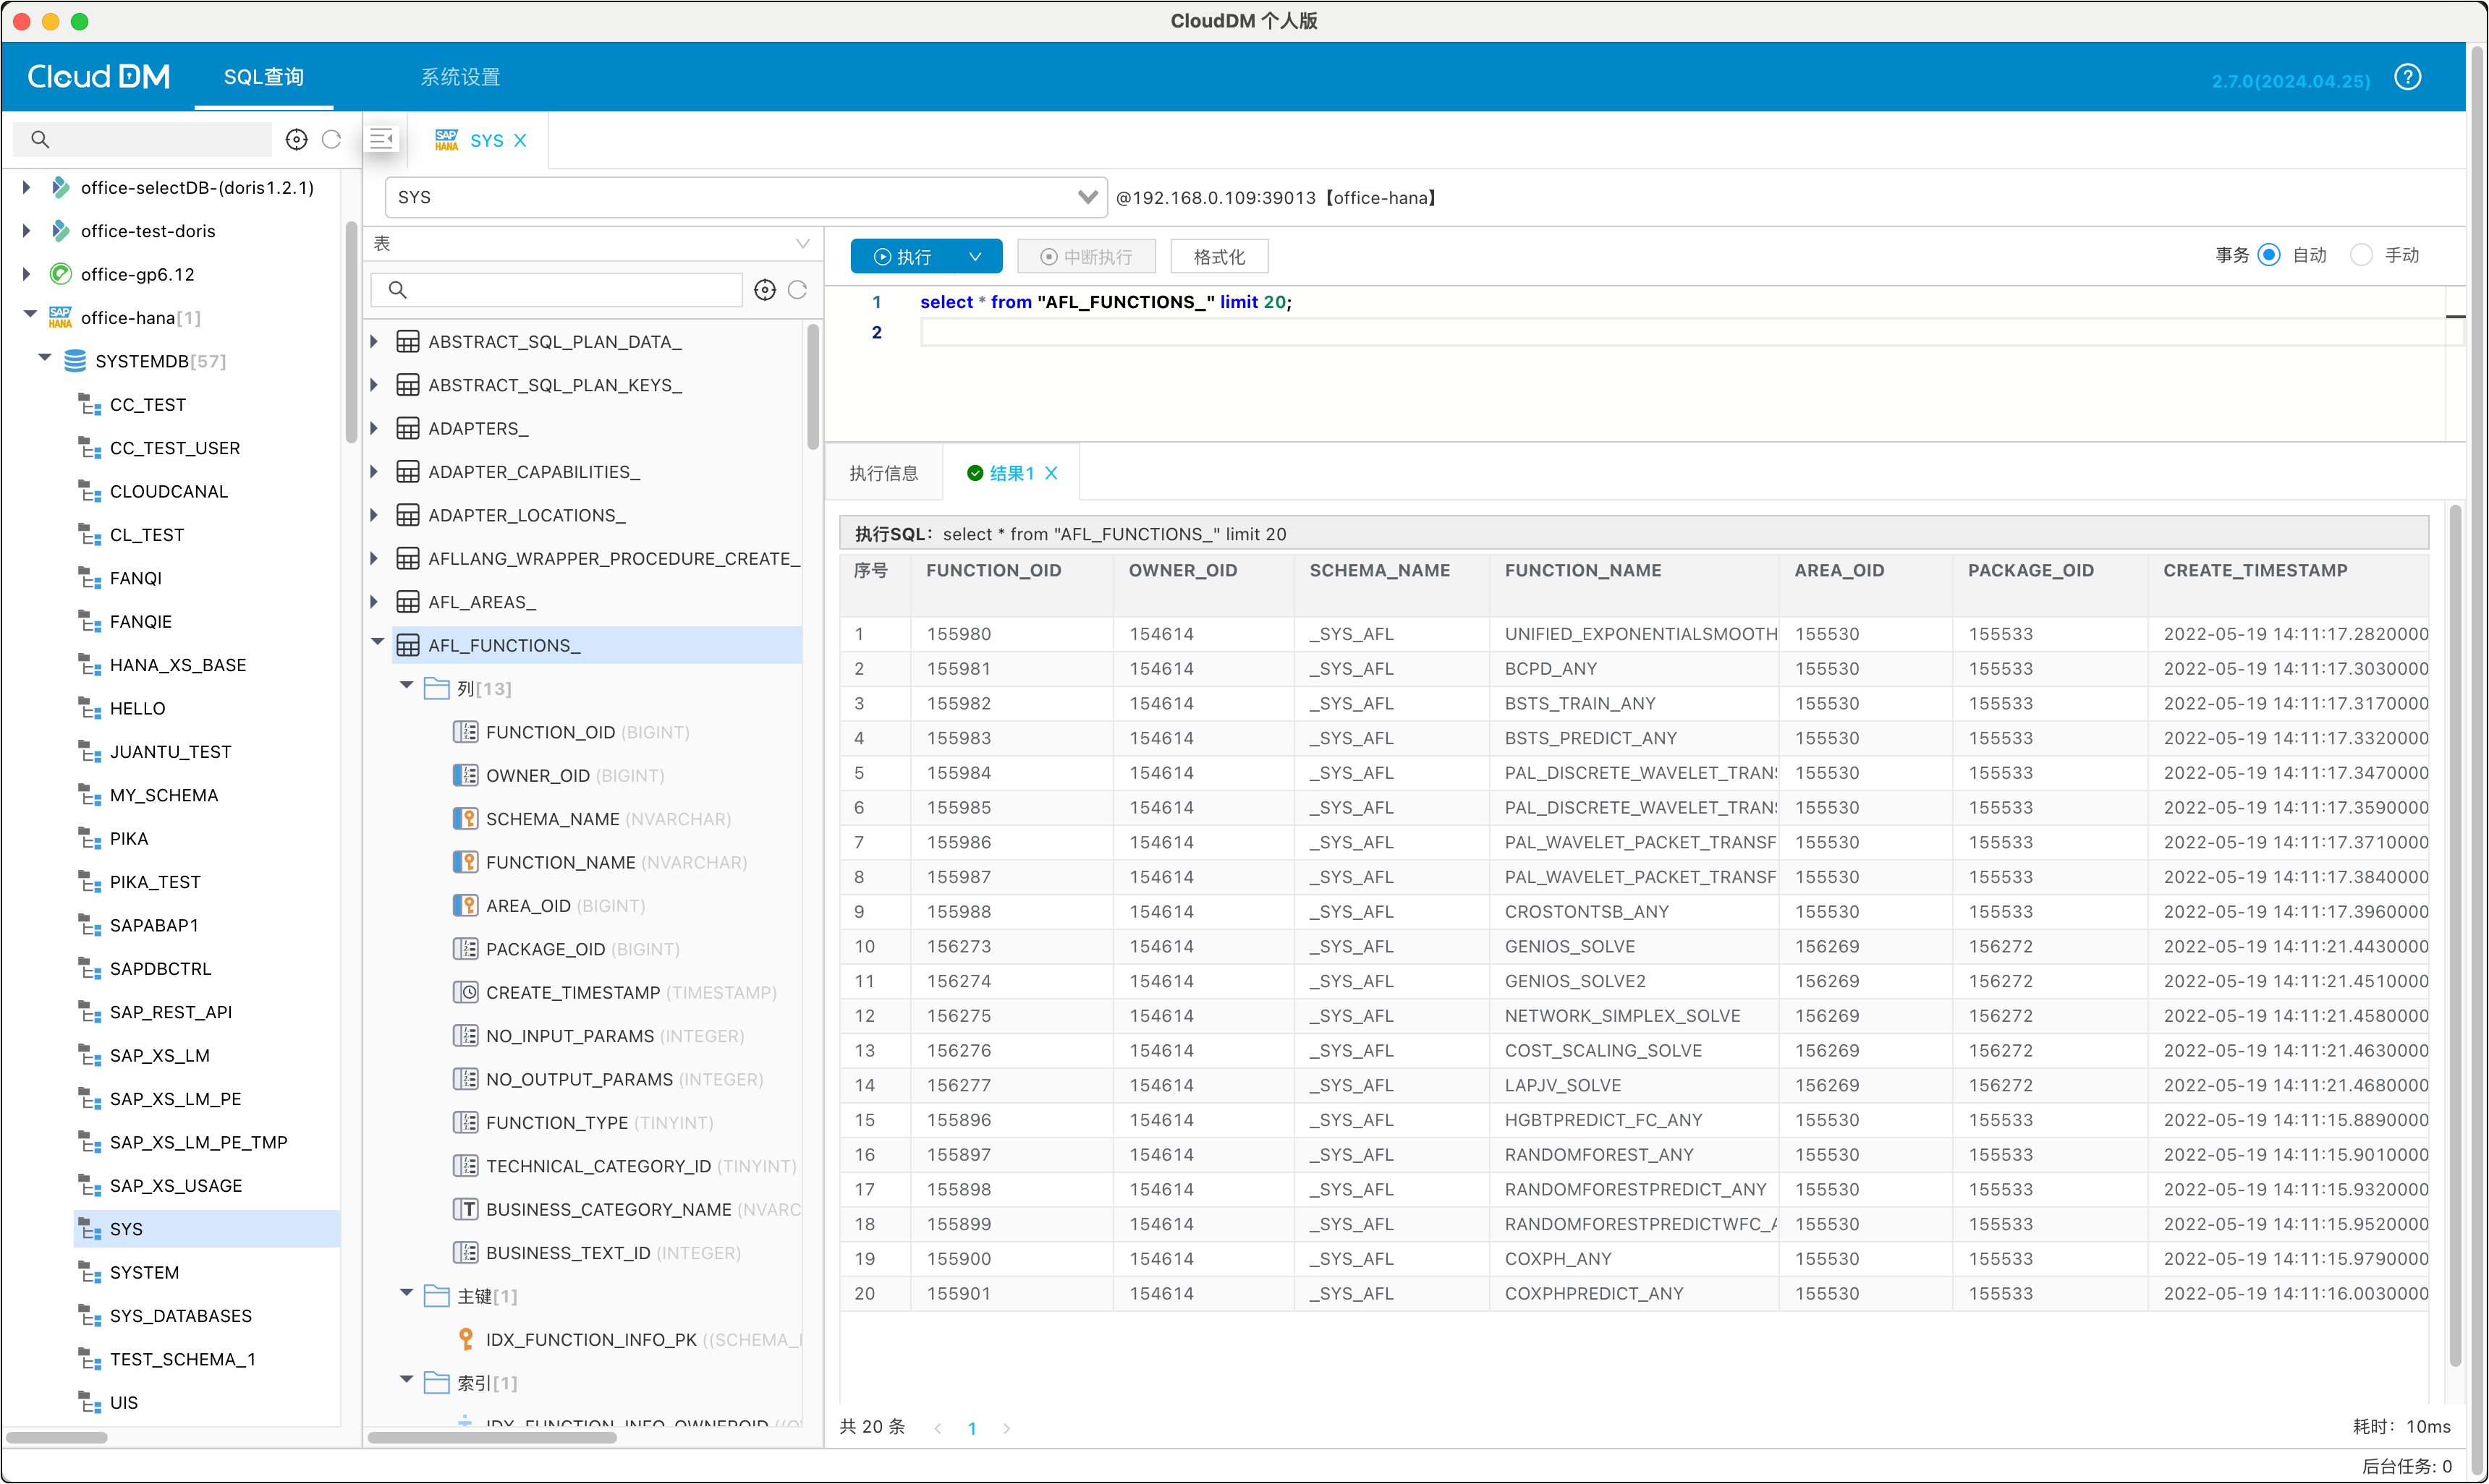Click the ADAPTERS_ table icon
Screen dimensions: 2489x1484
click(x=407, y=429)
